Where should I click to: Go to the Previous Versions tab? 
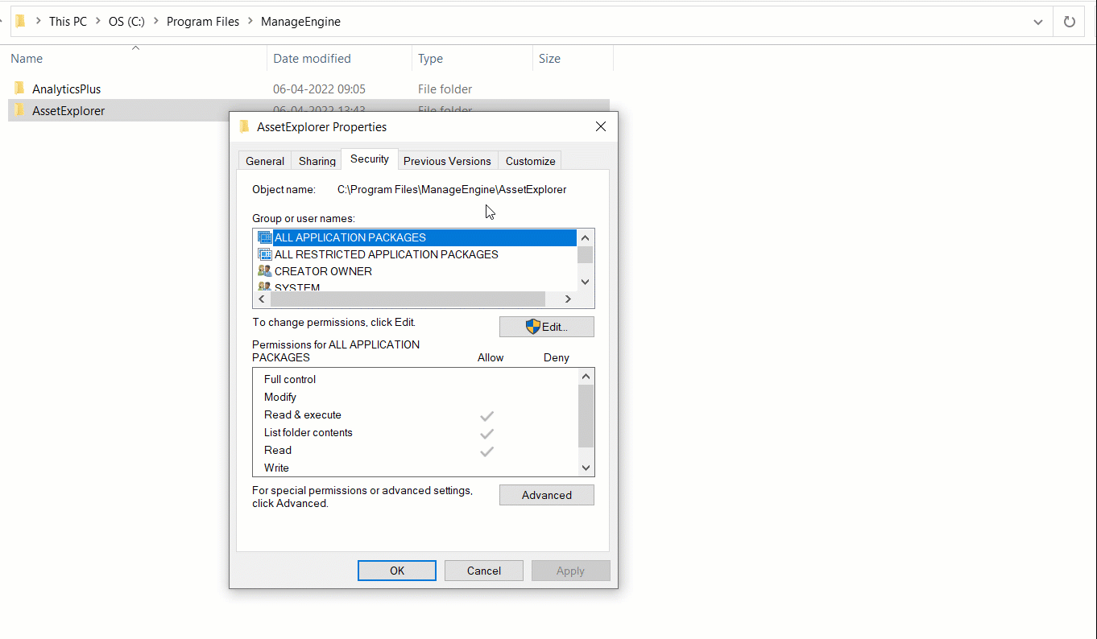pyautogui.click(x=447, y=161)
